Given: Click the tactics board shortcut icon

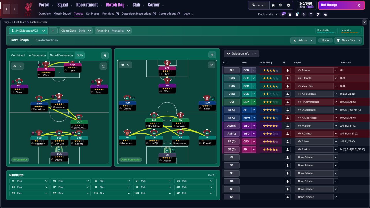Looking at the screenshot, I should (x=297, y=14).
